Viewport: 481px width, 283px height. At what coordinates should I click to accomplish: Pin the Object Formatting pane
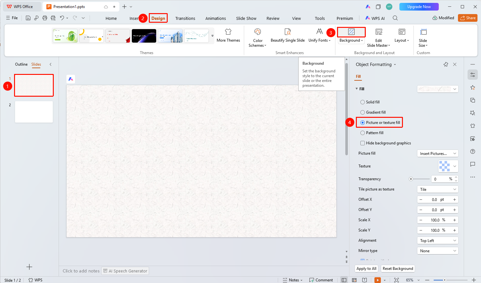pyautogui.click(x=446, y=64)
